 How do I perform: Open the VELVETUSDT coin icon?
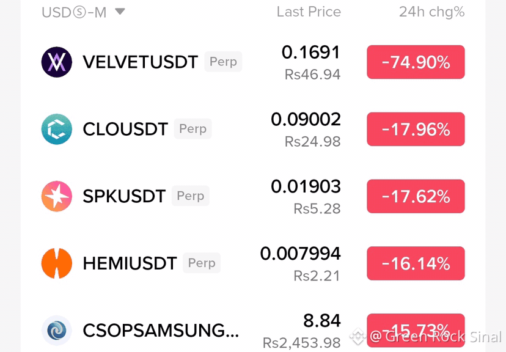click(56, 62)
